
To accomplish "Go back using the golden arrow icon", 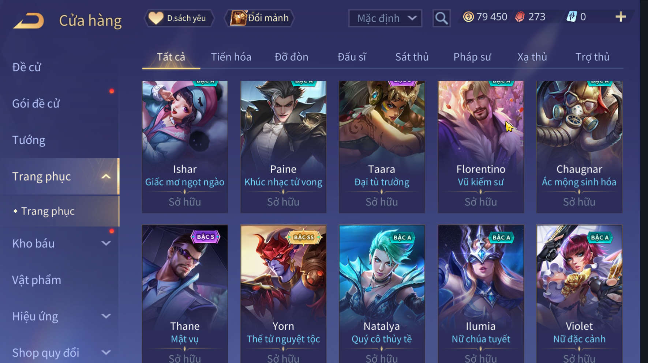I will click(29, 20).
